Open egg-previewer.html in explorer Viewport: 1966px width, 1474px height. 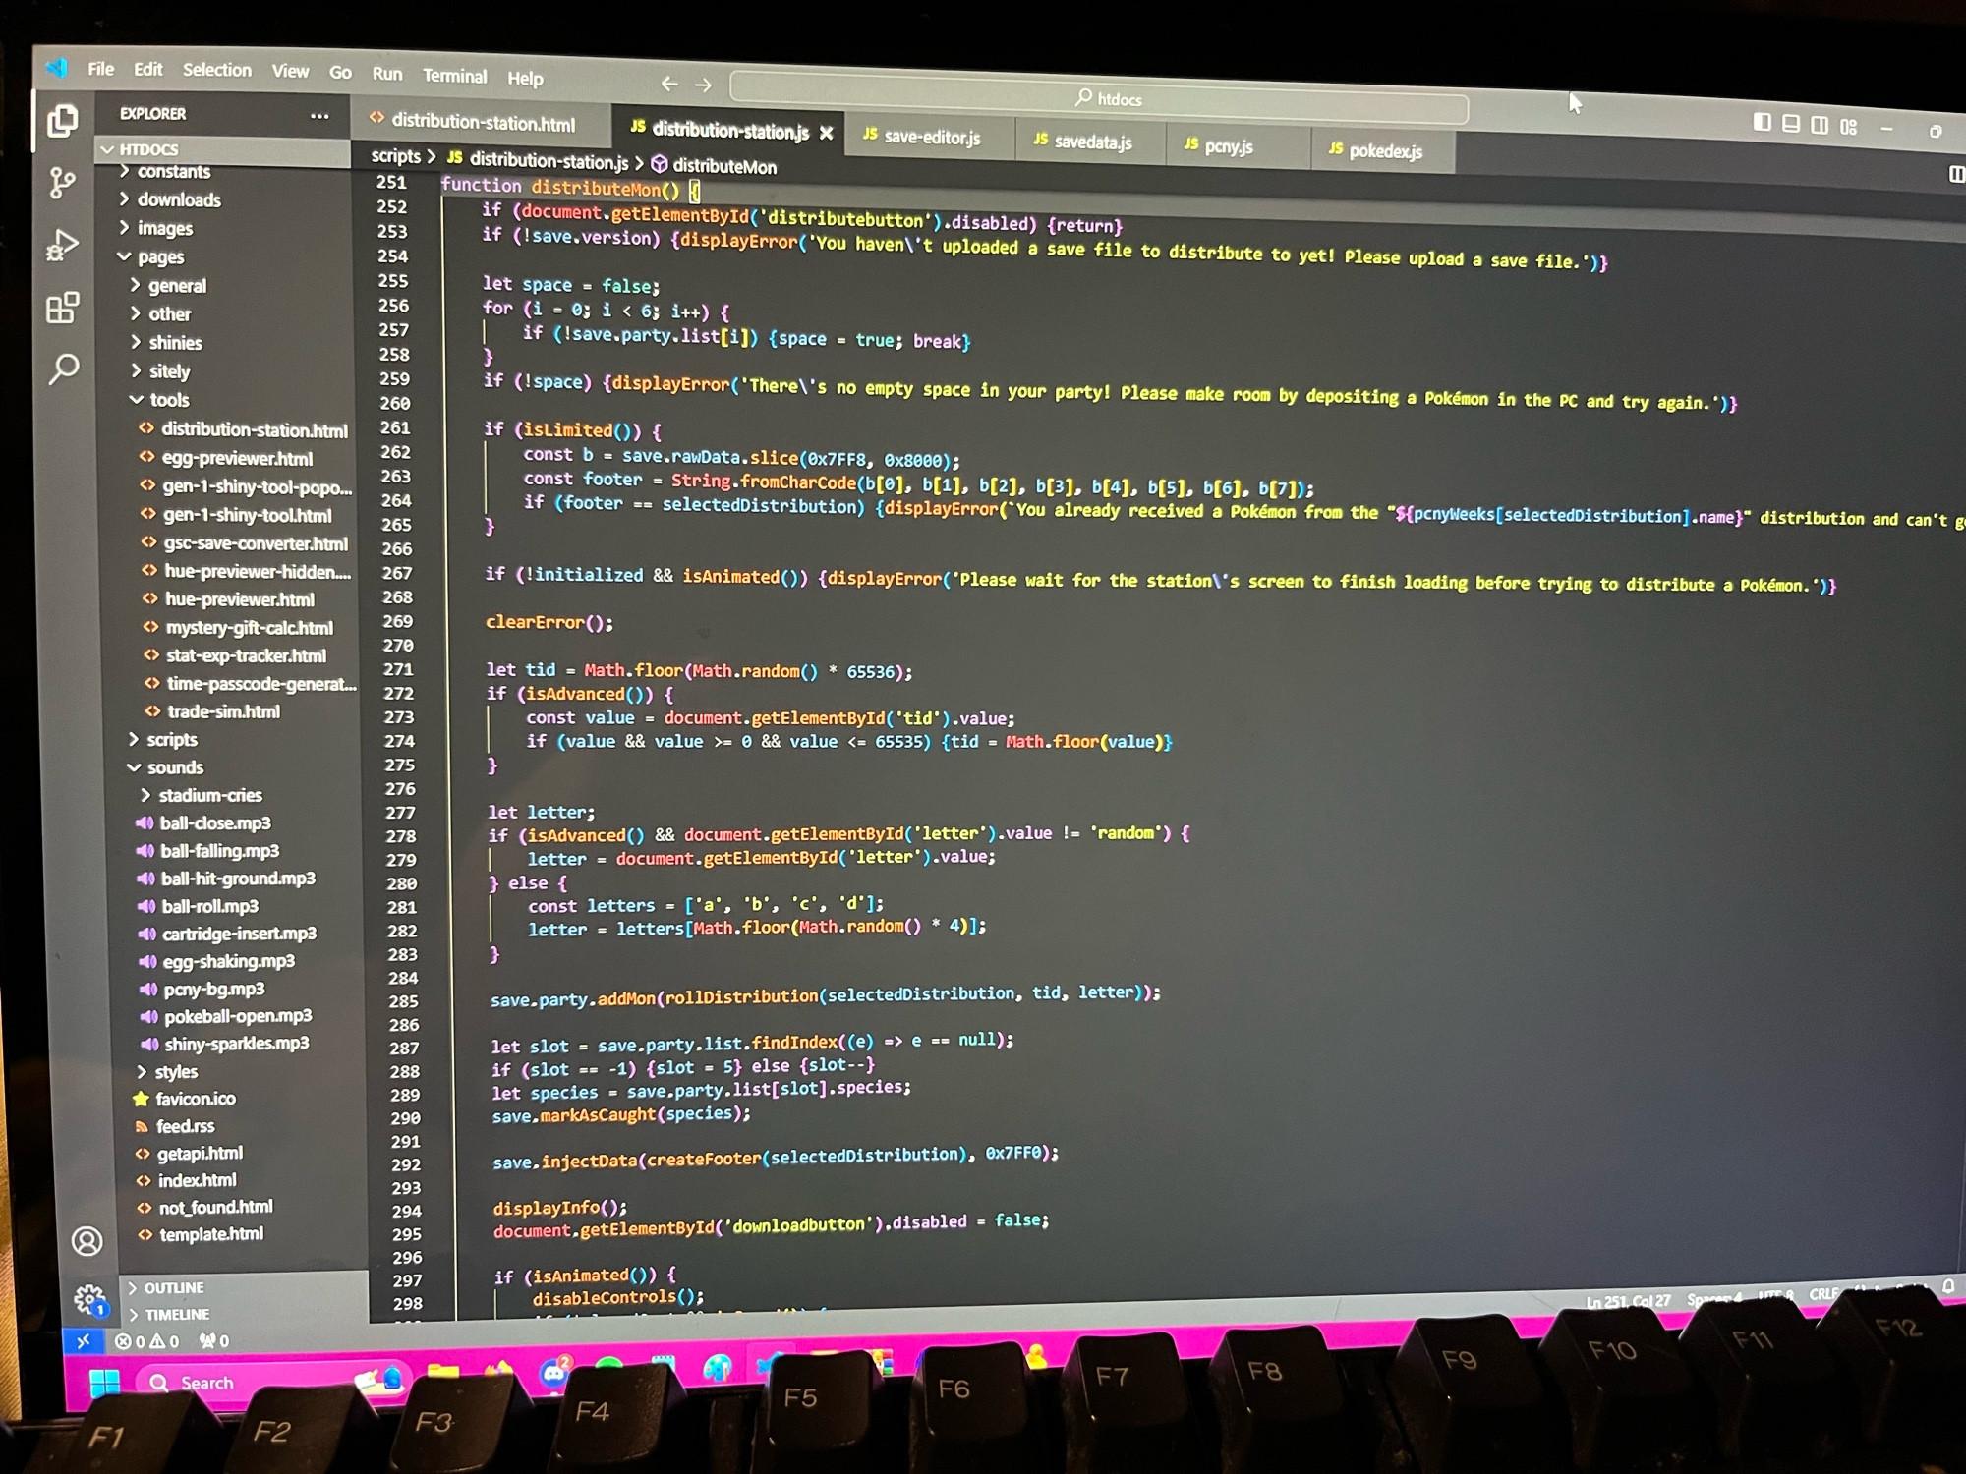226,458
